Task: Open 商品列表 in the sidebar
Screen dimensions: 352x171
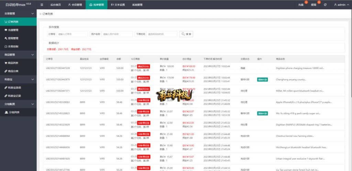Action: click(13, 63)
